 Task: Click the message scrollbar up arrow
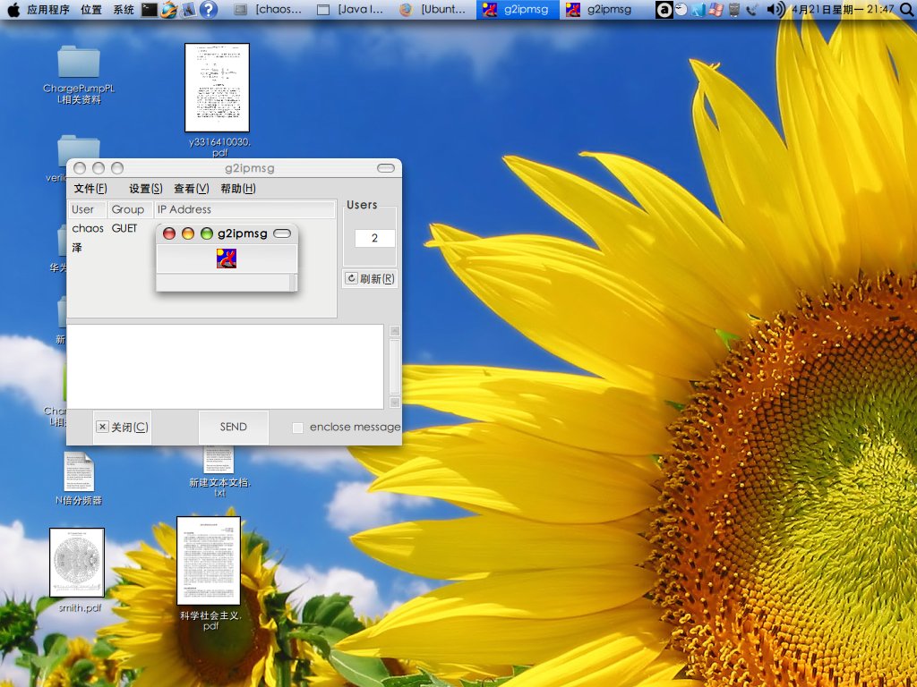tap(395, 331)
